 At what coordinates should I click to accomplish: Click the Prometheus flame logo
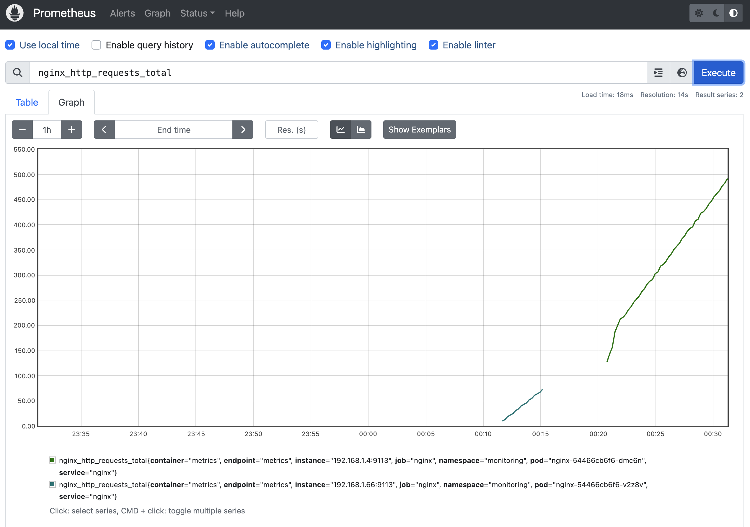coord(15,13)
